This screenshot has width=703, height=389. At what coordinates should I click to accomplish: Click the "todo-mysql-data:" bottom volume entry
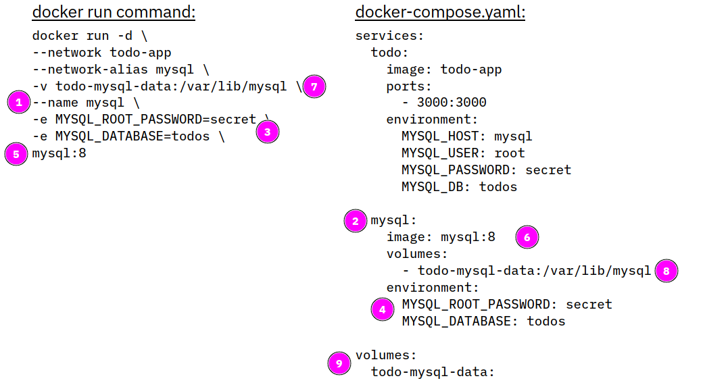(x=433, y=371)
